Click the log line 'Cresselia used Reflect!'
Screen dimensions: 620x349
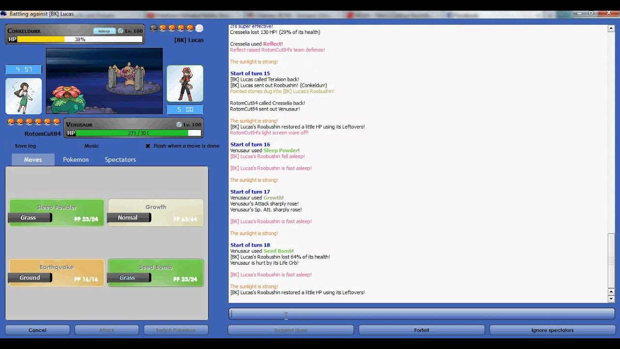point(256,44)
